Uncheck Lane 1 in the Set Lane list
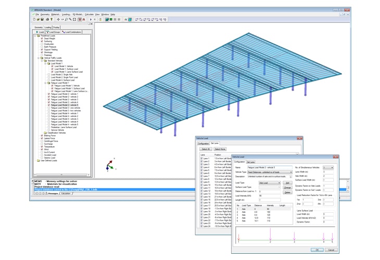The image size is (380, 260). [201, 158]
